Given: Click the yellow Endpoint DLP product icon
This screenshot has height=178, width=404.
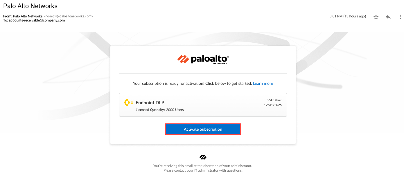Looking at the screenshot, I should pos(129,103).
